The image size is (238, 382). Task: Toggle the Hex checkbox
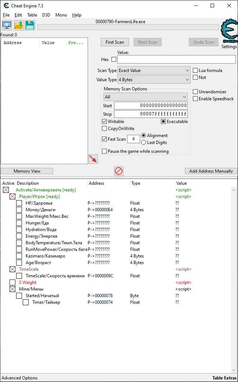[114, 60]
